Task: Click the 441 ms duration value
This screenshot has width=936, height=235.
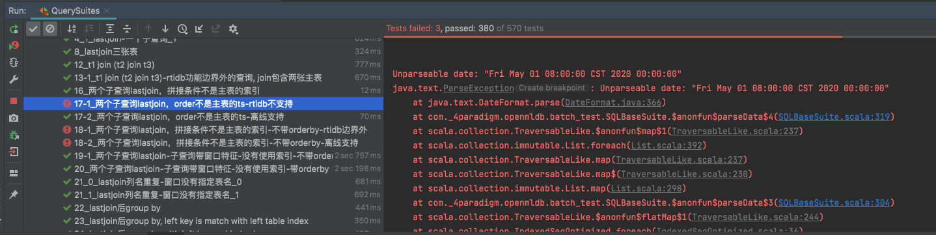Action: [x=368, y=208]
